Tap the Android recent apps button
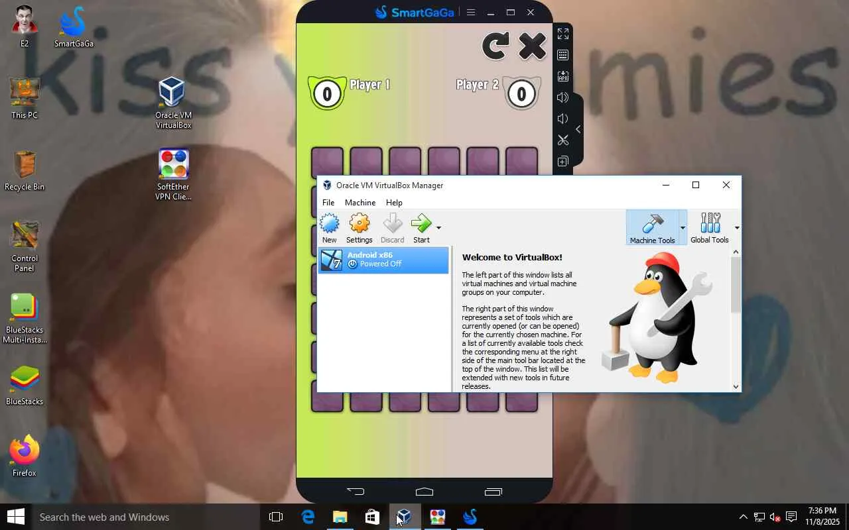849x530 pixels. (493, 492)
